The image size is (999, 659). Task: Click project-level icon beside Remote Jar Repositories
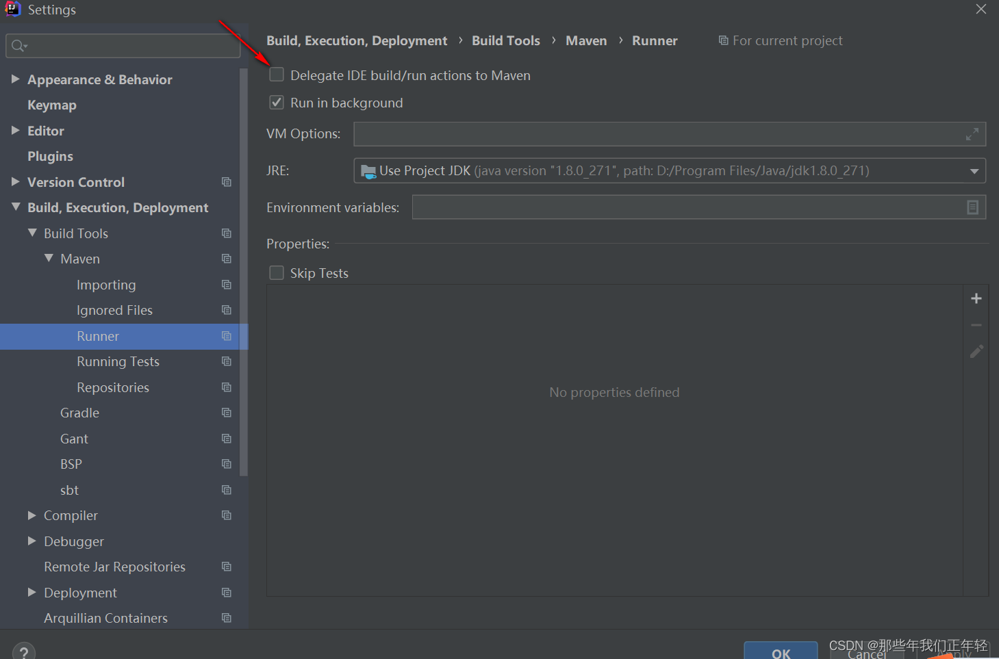coord(227,567)
